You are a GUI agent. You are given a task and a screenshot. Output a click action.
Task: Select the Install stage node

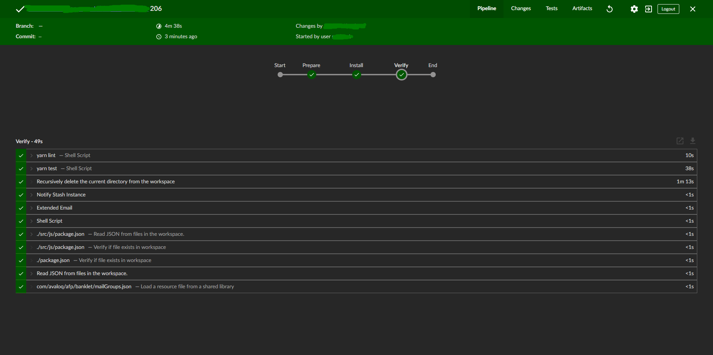coord(356,75)
